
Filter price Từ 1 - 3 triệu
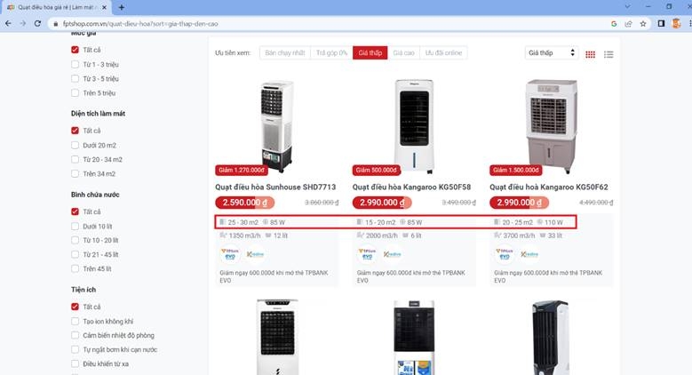click(x=75, y=65)
